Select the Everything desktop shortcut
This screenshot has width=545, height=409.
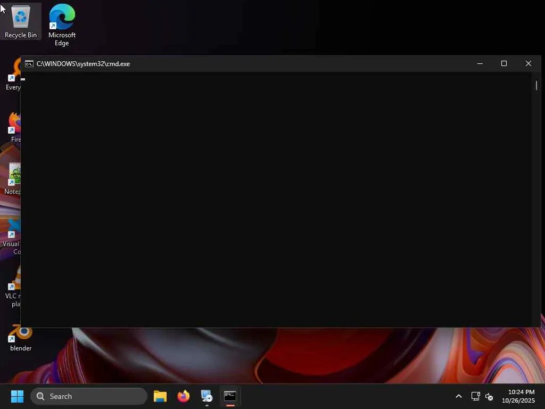tap(13, 75)
